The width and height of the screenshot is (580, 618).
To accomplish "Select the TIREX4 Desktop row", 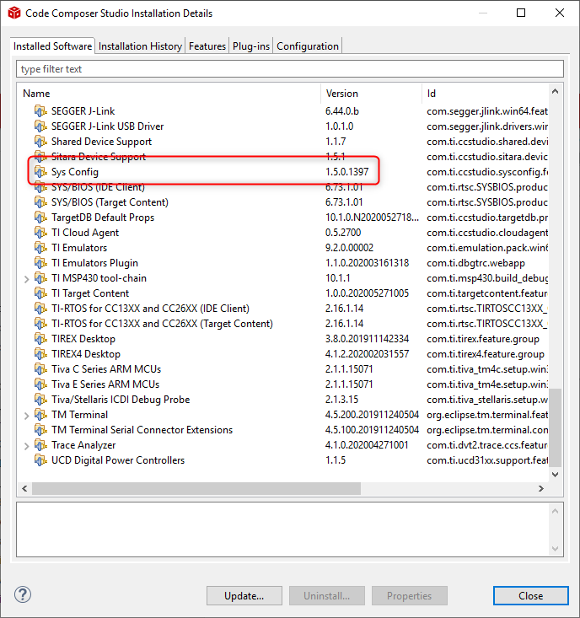I will coord(283,354).
